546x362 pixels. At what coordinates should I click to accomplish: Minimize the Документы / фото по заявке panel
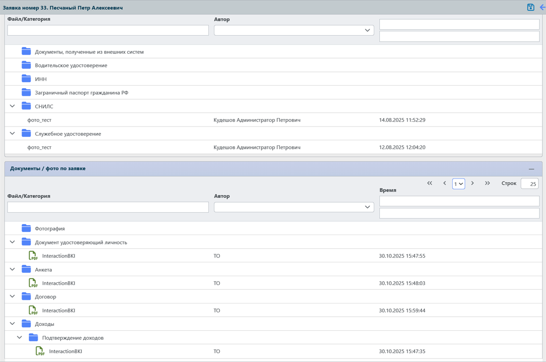coord(531,169)
